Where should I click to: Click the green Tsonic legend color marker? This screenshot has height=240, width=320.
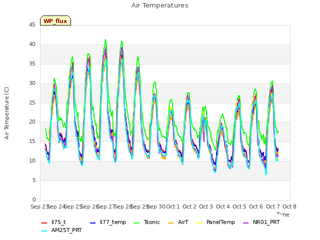(136, 223)
